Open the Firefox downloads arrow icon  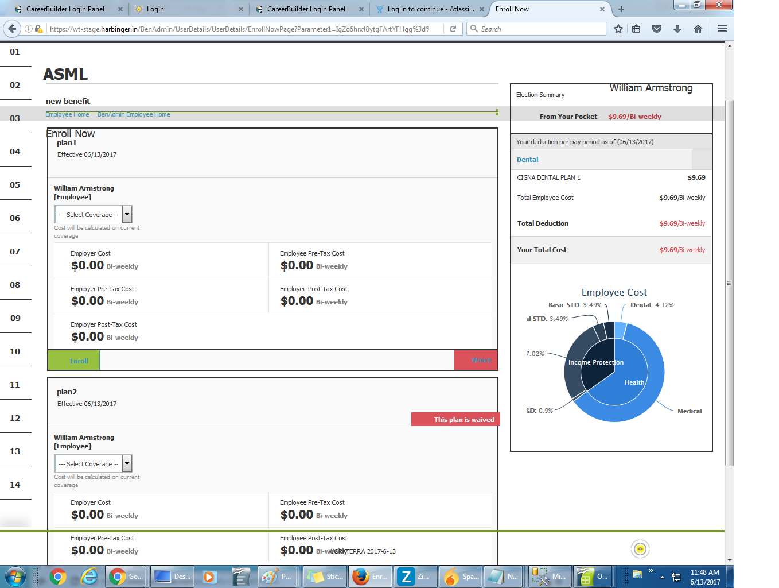677,29
